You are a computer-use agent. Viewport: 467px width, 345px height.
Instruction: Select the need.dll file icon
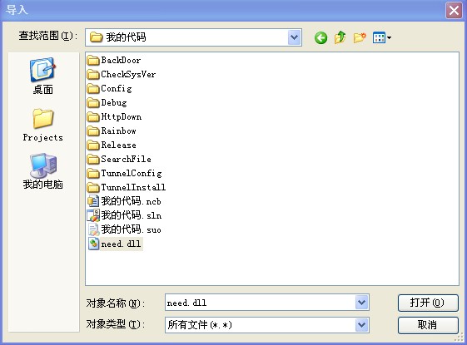(x=93, y=244)
